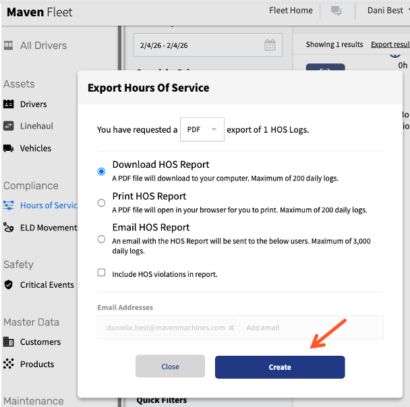The width and height of the screenshot is (410, 407).
Task: Click the Drivers sidebar icon
Action: pos(9,104)
